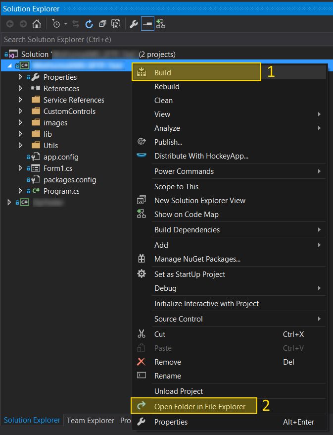Expand the Properties tree node

pos(20,77)
